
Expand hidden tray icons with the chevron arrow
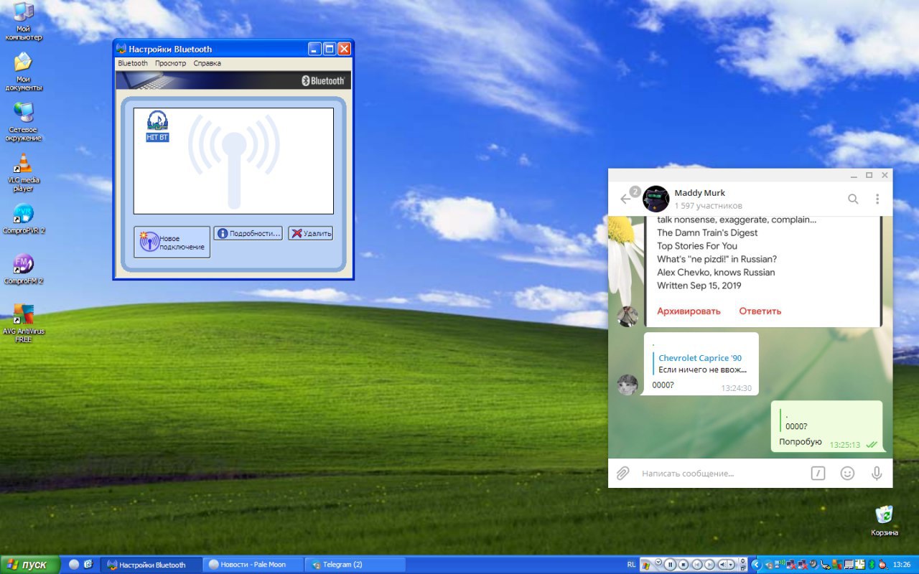click(x=756, y=565)
